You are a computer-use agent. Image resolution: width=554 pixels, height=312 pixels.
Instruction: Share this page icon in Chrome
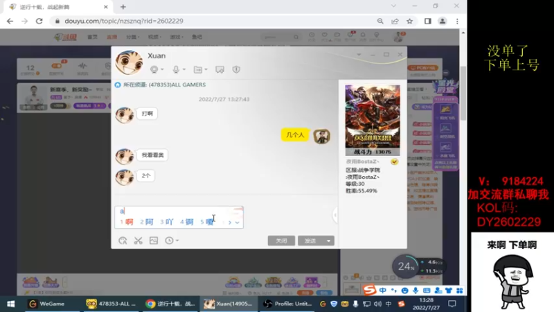395,21
